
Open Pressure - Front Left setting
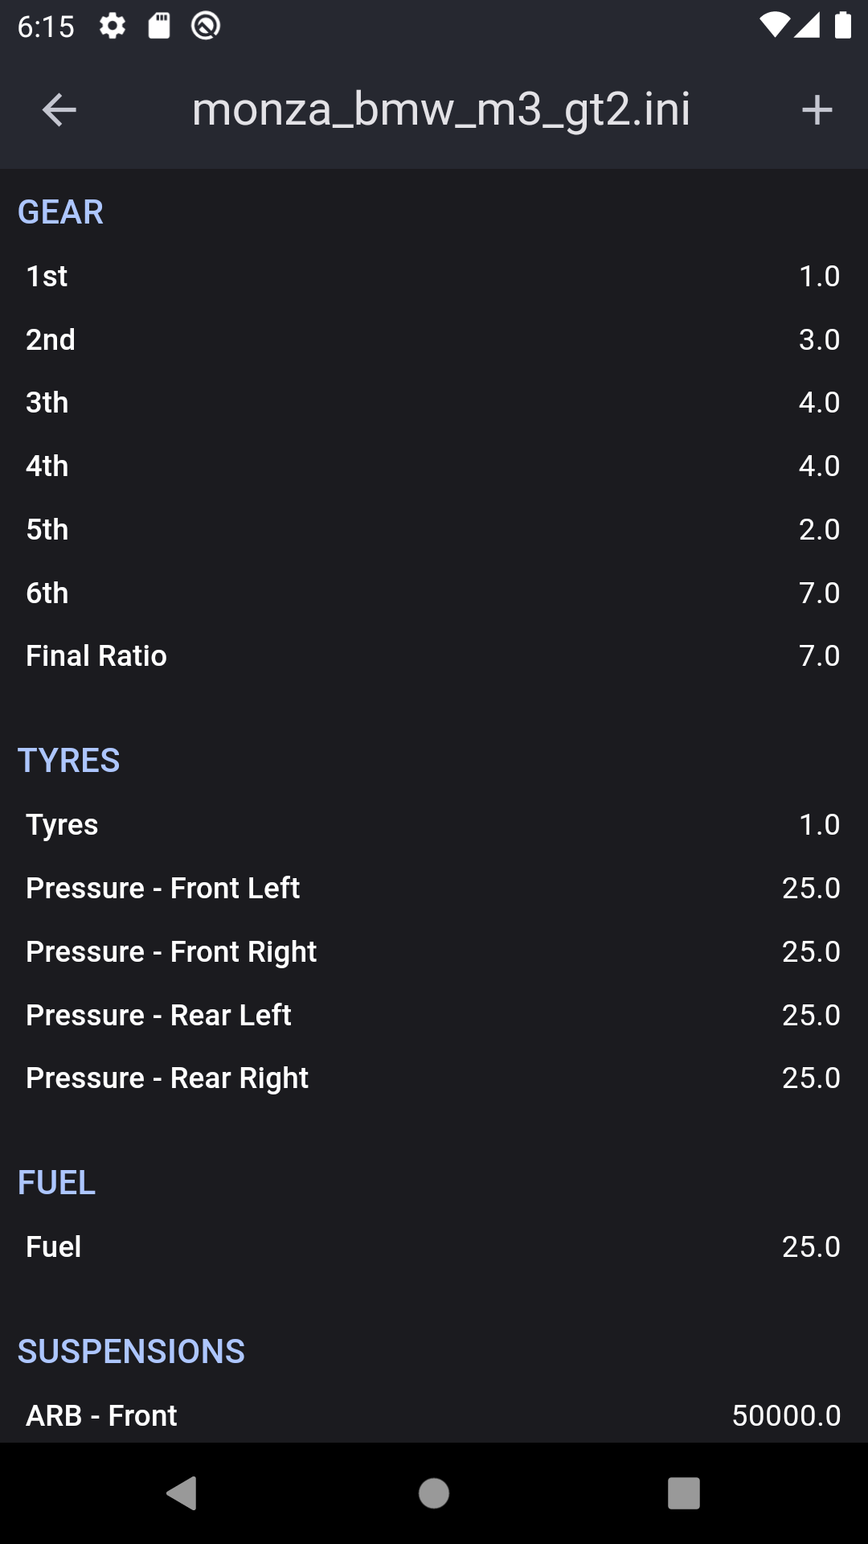pos(434,888)
